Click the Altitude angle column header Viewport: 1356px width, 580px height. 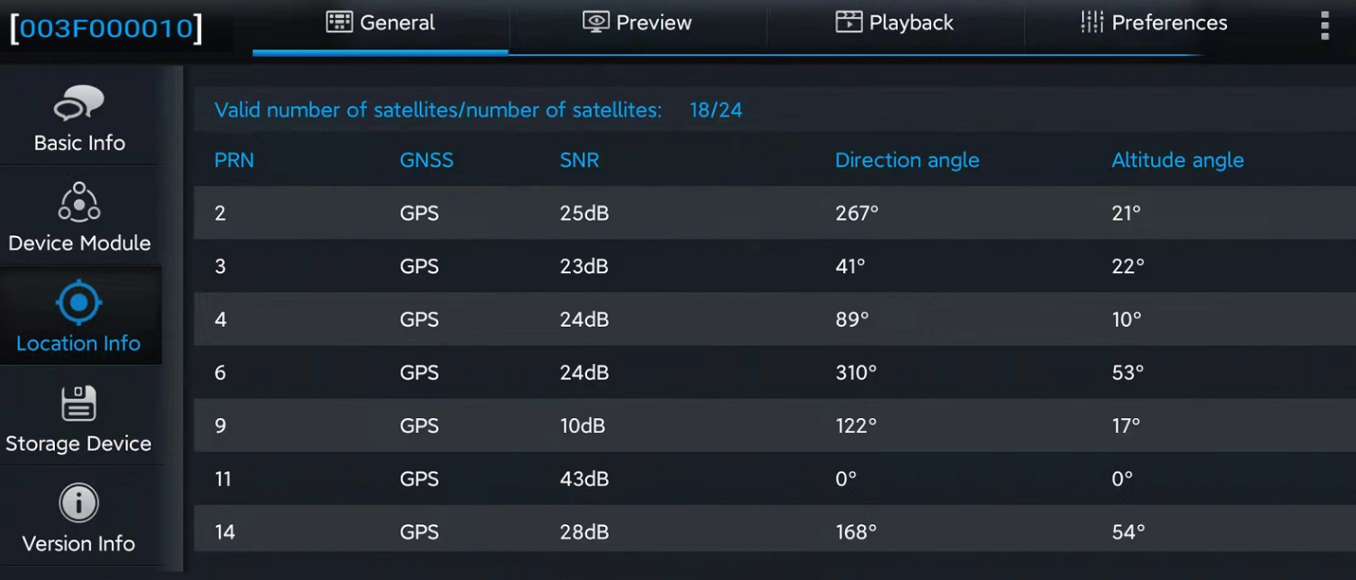coord(1177,160)
